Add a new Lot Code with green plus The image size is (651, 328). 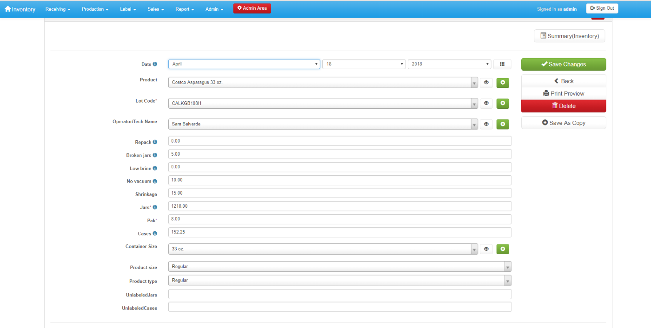tap(503, 103)
